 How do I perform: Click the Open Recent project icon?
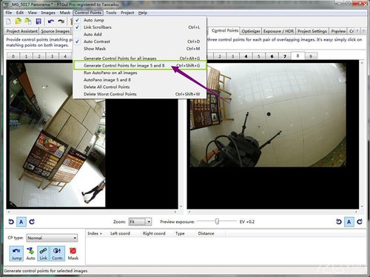(28, 21)
